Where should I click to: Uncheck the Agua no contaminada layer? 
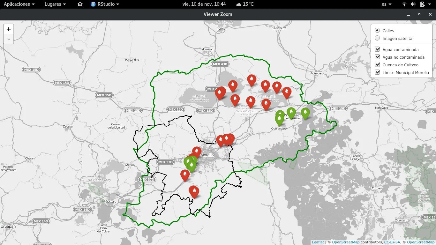378,57
